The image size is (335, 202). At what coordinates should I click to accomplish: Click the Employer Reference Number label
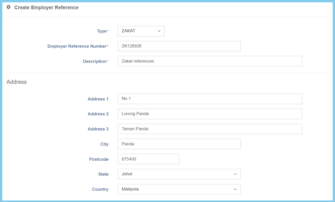click(77, 46)
